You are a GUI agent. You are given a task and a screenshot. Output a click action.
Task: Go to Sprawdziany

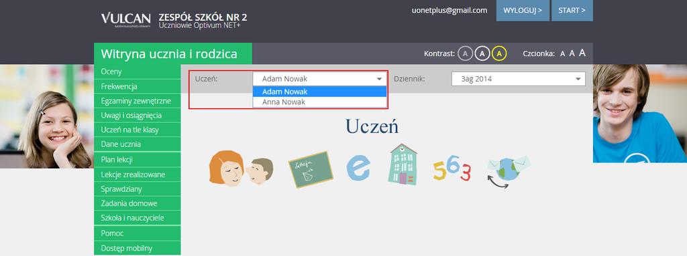pyautogui.click(x=137, y=188)
